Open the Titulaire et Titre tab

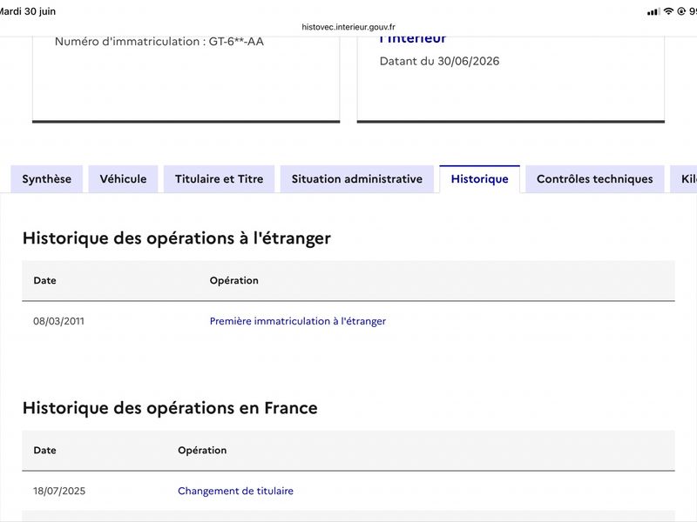(220, 179)
